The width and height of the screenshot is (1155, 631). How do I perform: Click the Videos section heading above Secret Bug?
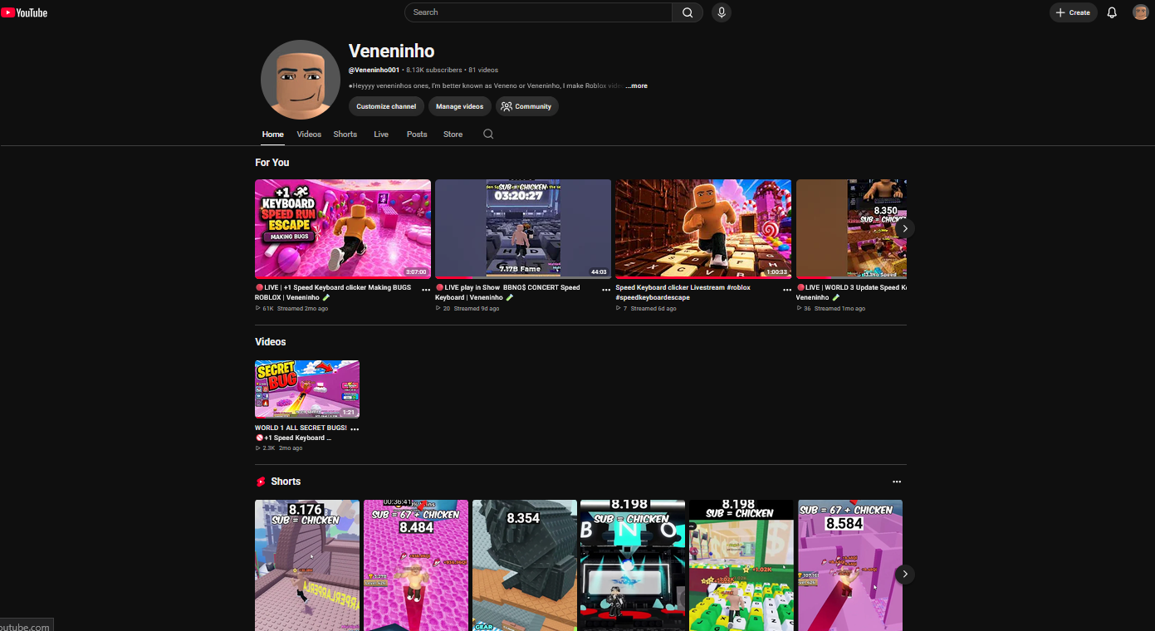click(271, 342)
